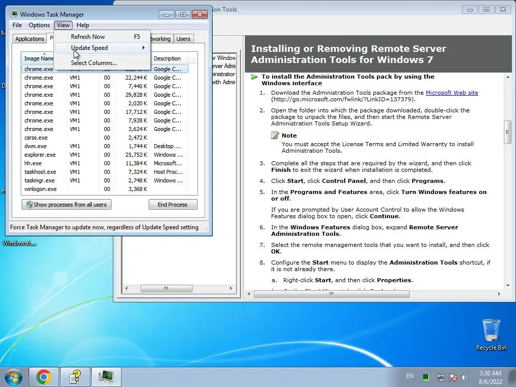The width and height of the screenshot is (516, 387).
Task: Open Chrome from the taskbar
Action: (x=44, y=377)
